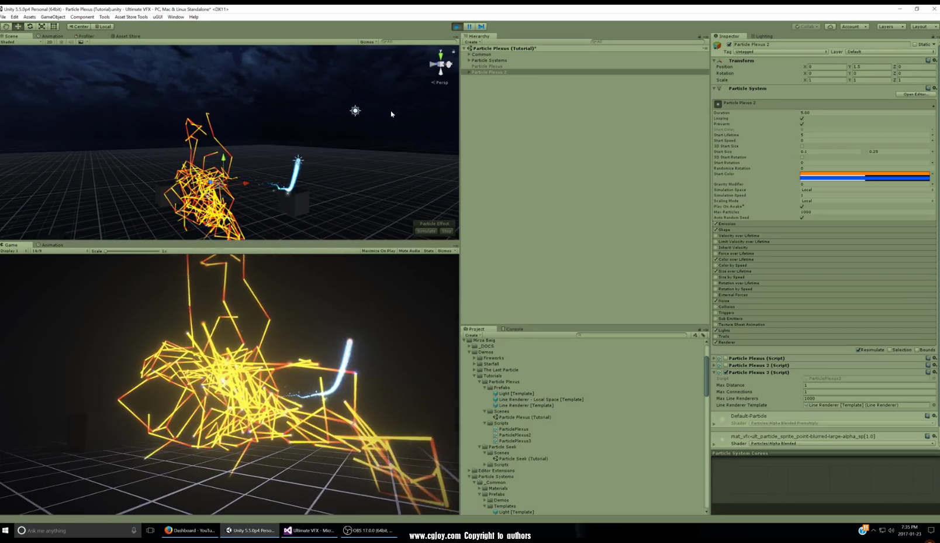
Task: Open Windows Start menu
Action: tap(5, 530)
